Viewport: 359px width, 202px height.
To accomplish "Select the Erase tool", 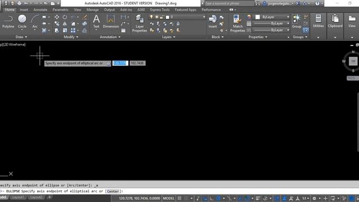I will pyautogui.click(x=85, y=17).
